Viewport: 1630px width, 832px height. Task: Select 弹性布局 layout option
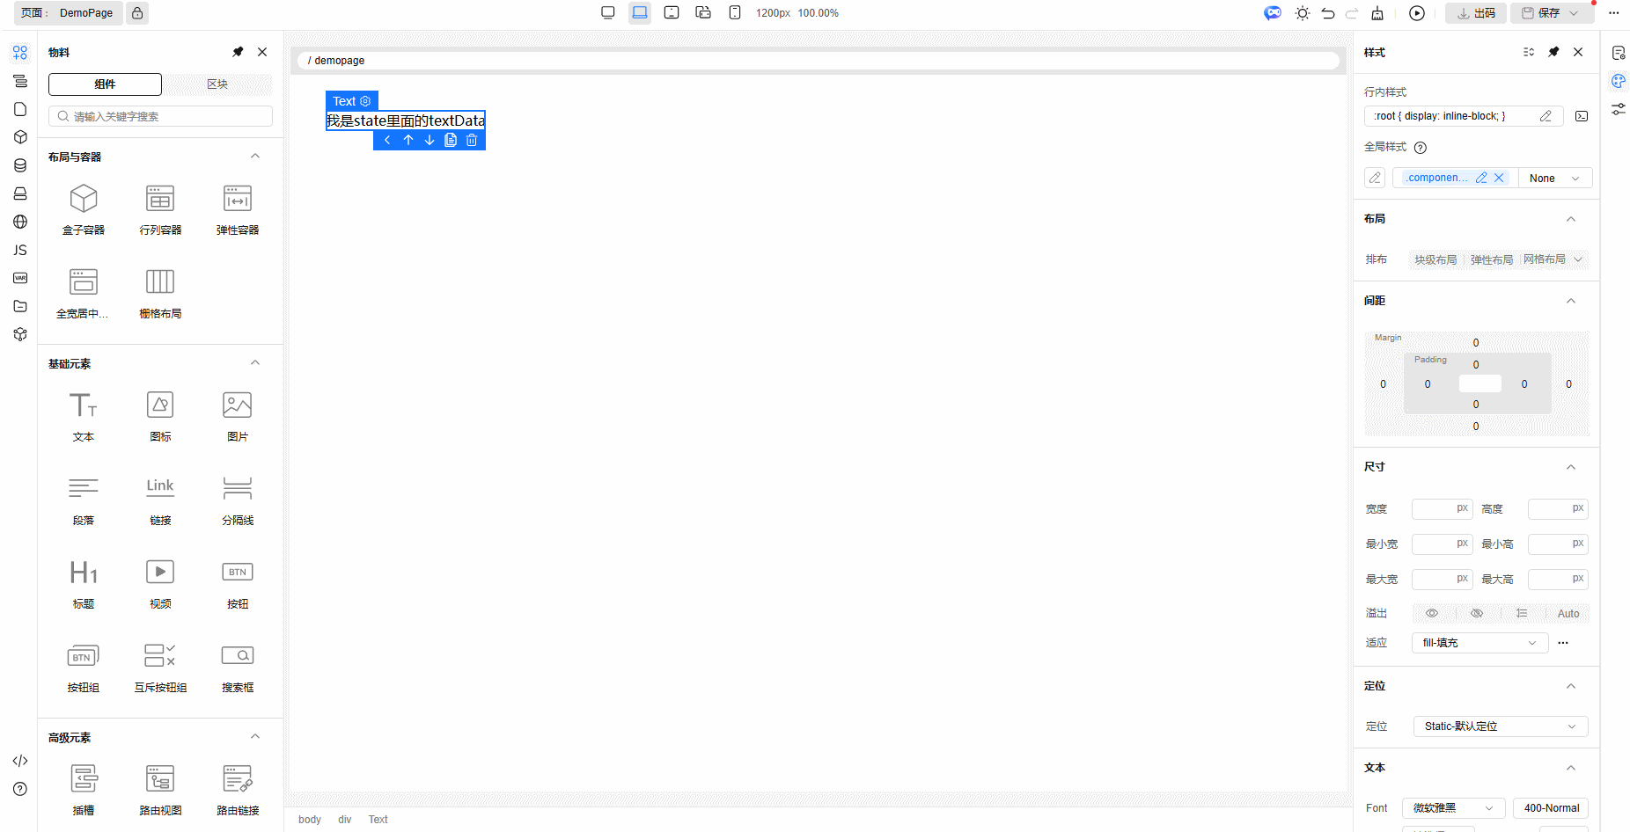[1491, 260]
